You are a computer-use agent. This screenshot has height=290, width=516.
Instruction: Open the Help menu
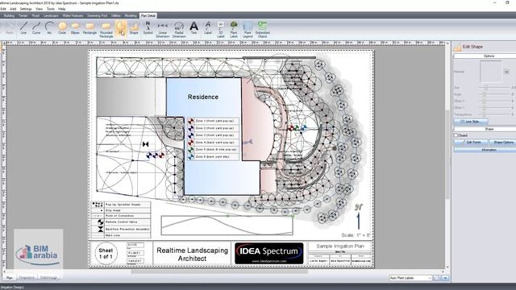61,9
